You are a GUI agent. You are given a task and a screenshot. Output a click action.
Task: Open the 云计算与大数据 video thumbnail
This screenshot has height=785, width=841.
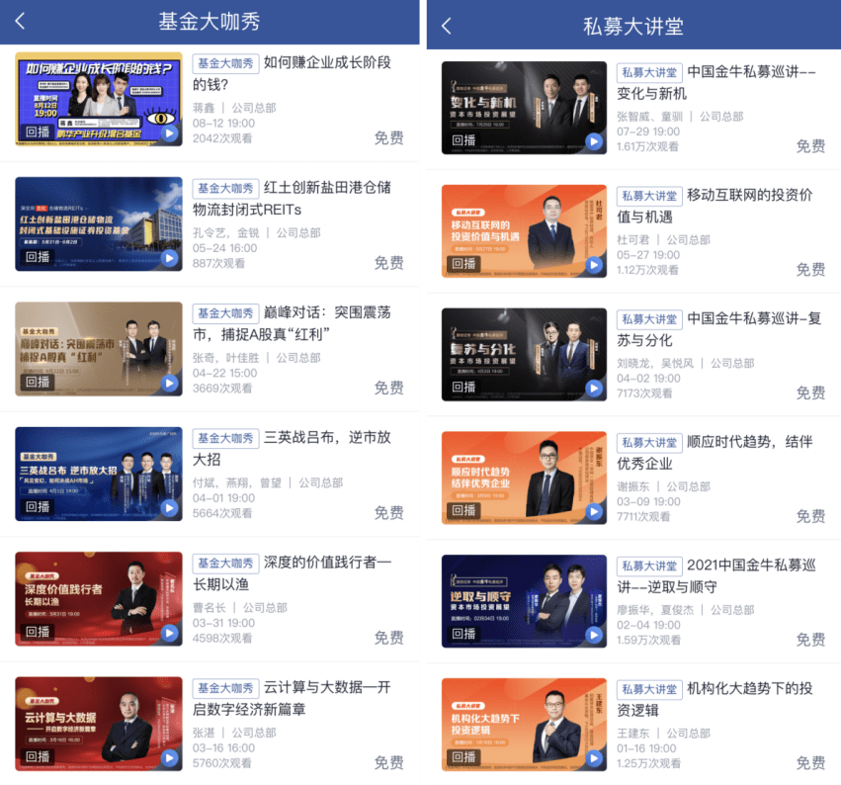click(99, 724)
